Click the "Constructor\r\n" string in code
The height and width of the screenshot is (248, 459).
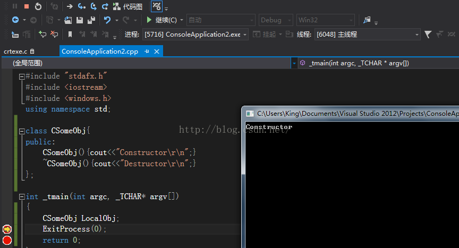point(152,152)
